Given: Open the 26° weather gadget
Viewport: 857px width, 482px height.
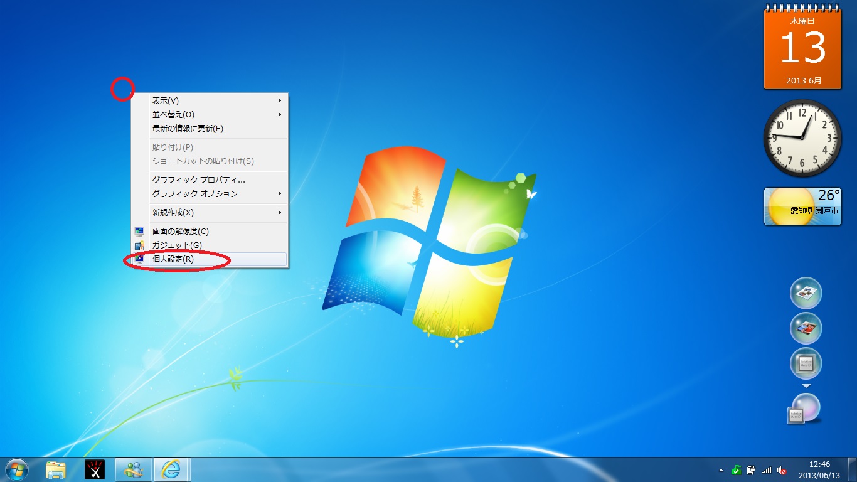Looking at the screenshot, I should (802, 206).
